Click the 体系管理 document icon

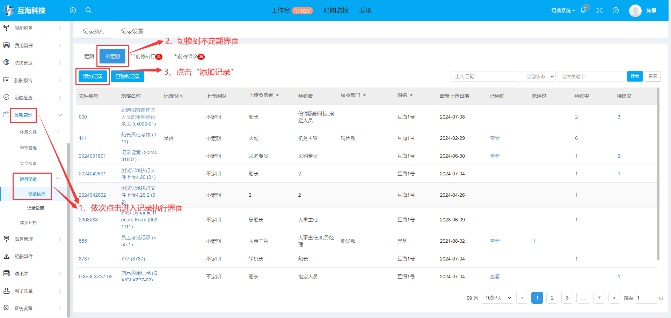click(x=6, y=114)
